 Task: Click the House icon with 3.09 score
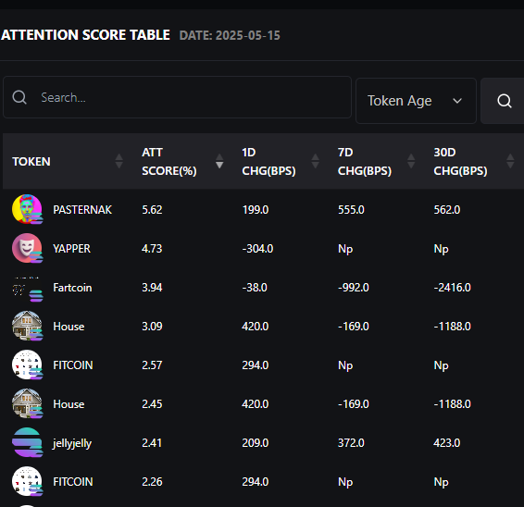click(x=27, y=326)
